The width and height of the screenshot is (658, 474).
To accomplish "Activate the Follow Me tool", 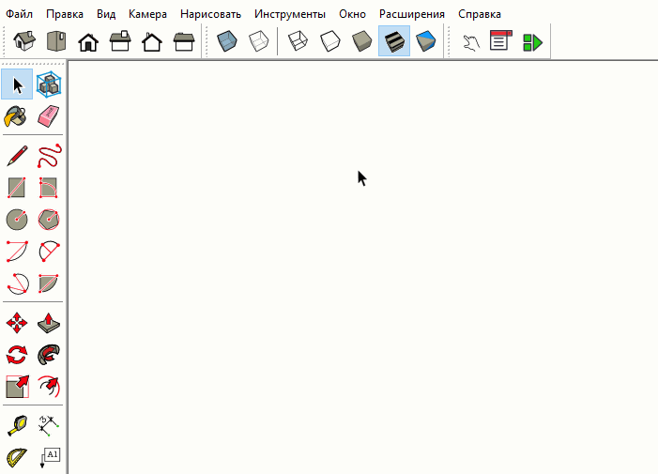I will coord(49,355).
